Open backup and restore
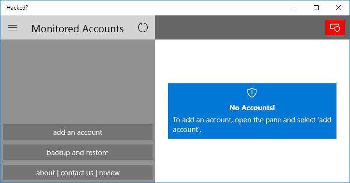350x183 pixels. pyautogui.click(x=78, y=152)
